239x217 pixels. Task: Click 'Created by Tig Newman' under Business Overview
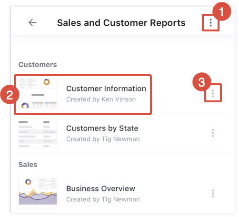point(103,199)
